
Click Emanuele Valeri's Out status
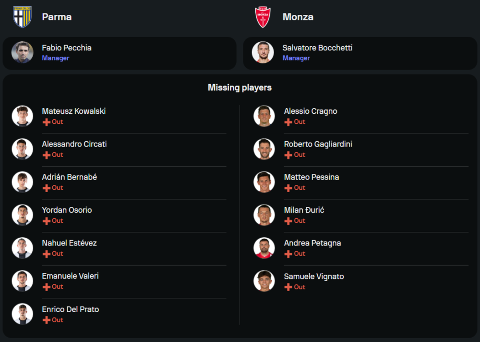click(x=58, y=287)
